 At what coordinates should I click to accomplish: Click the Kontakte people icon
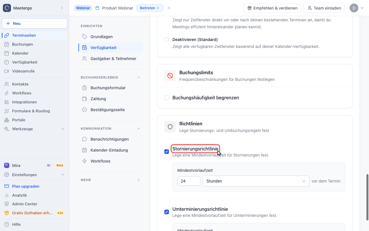[x=7, y=84]
